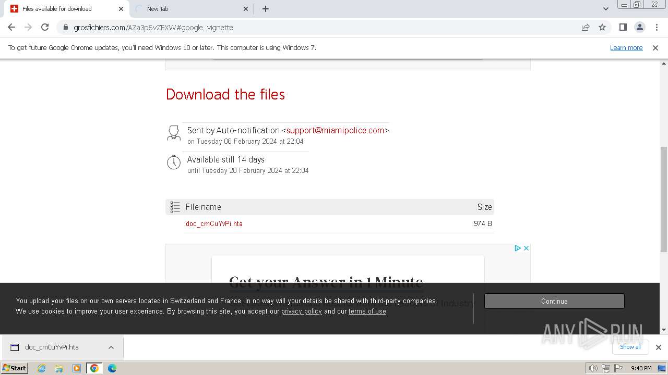The image size is (668, 375).
Task: Click scrollbar down arrow
Action: click(x=664, y=329)
